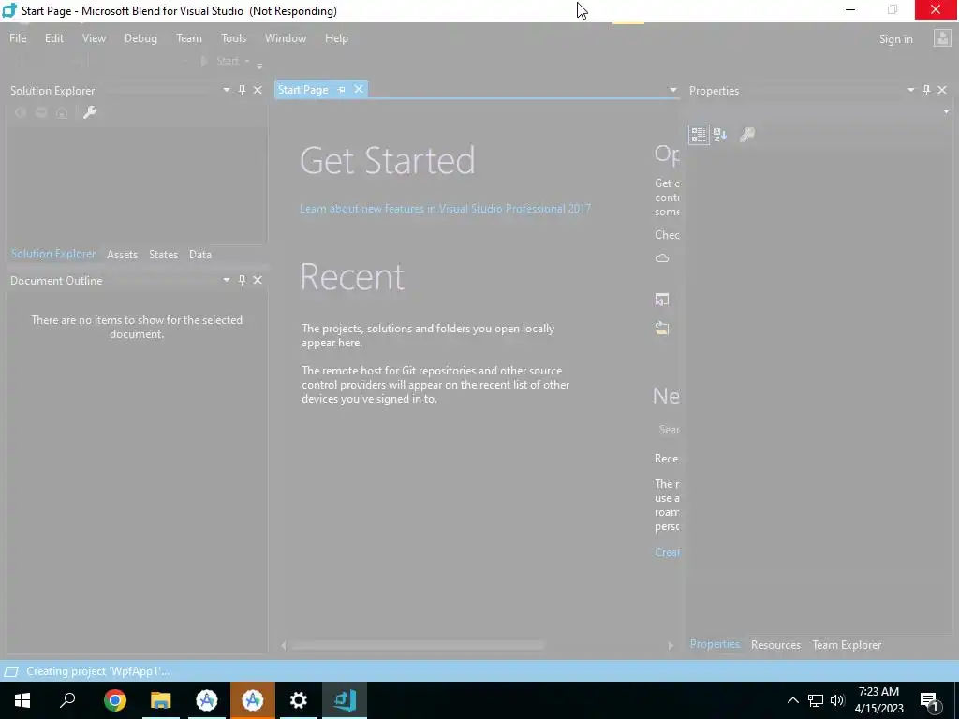Switch to the Data tab
This screenshot has width=959, height=719.
click(200, 255)
